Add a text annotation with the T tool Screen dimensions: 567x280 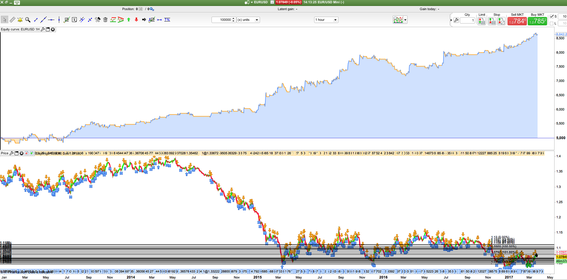(74, 20)
